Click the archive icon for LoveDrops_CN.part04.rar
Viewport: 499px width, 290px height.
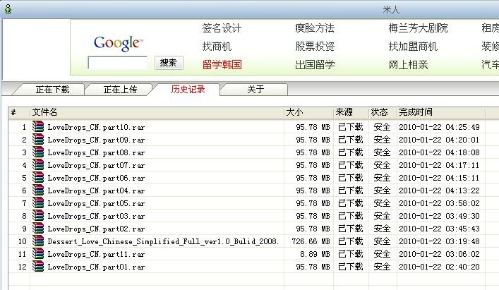point(38,191)
